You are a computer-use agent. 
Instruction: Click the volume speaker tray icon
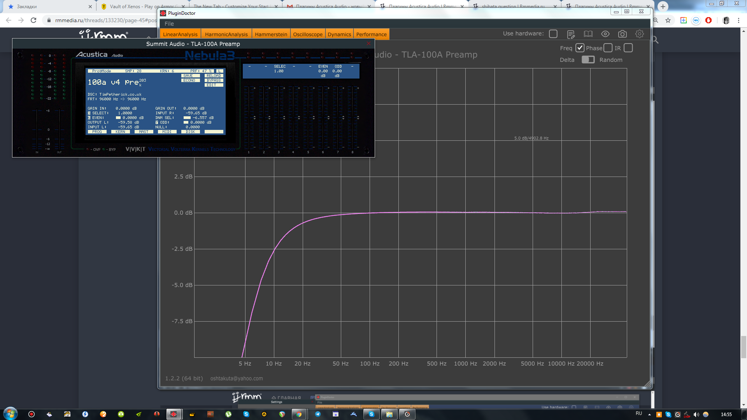pos(696,415)
